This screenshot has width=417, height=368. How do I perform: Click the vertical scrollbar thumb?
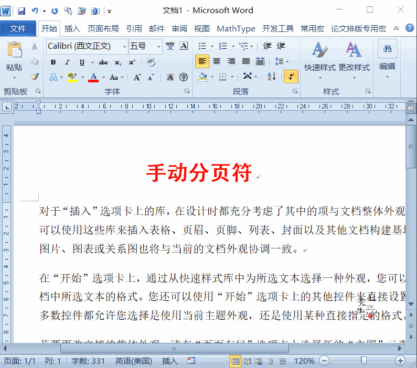pos(411,147)
